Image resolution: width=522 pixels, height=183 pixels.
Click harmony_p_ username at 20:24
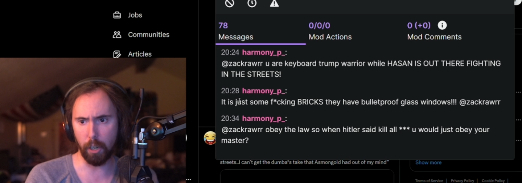tap(264, 52)
